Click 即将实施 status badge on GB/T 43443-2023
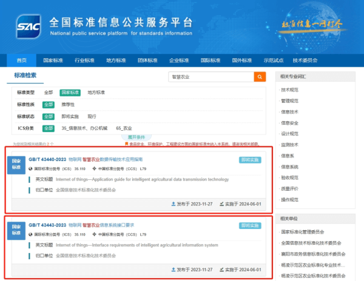364x281 pixels. [x=250, y=226]
